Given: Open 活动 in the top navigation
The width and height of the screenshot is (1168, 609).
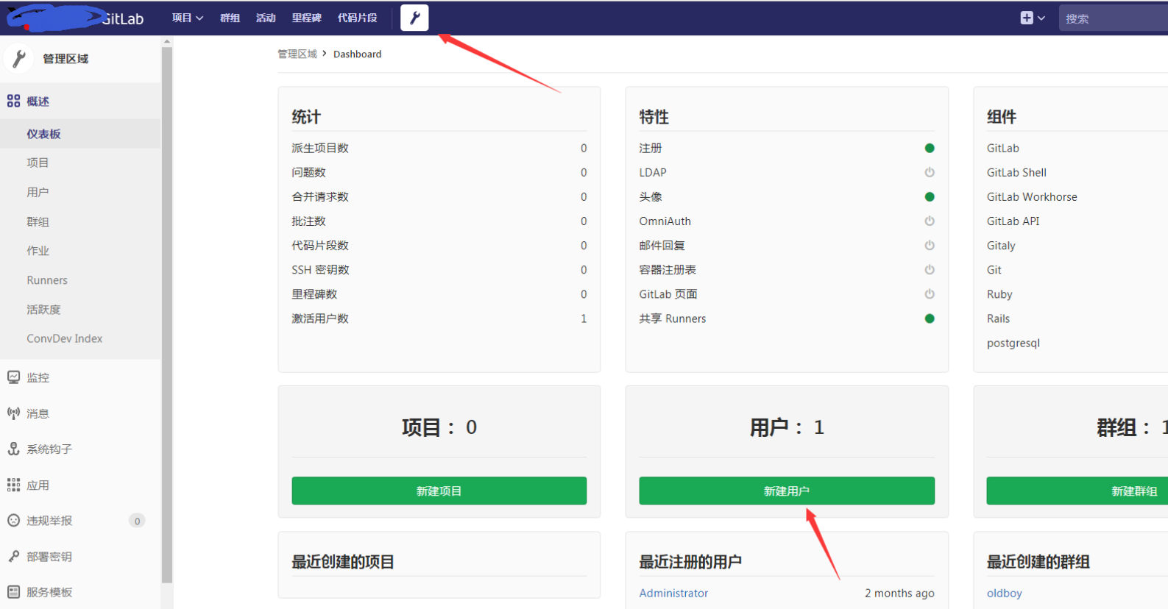Looking at the screenshot, I should point(266,18).
